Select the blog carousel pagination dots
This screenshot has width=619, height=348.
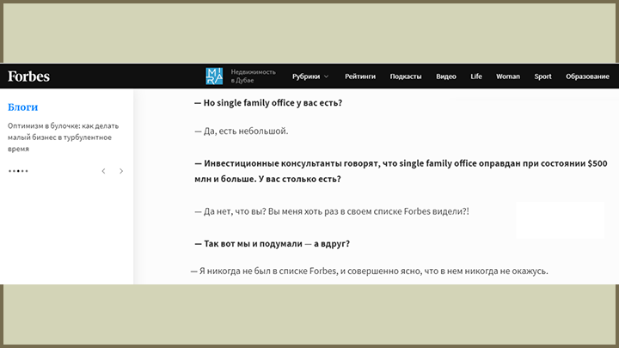[x=18, y=171]
